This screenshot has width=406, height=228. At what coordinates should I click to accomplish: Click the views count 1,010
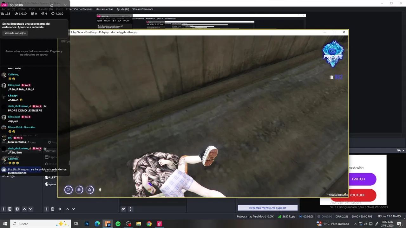[21, 14]
